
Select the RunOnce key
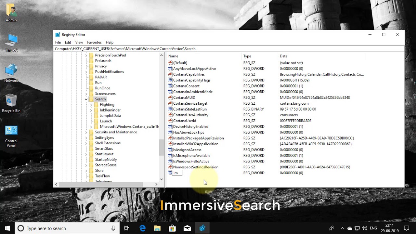point(102,88)
